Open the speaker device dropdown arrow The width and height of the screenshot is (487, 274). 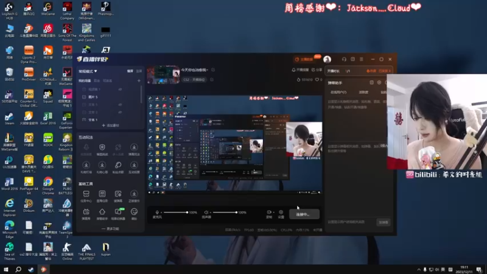click(x=210, y=213)
